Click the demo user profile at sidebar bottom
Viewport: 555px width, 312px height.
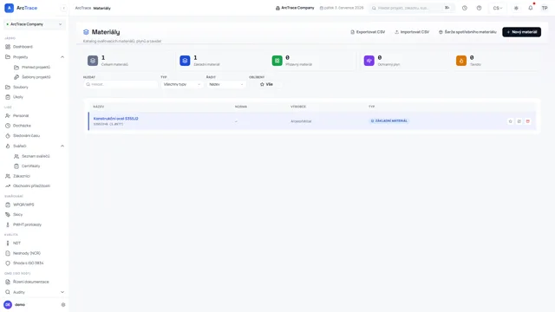click(15, 304)
